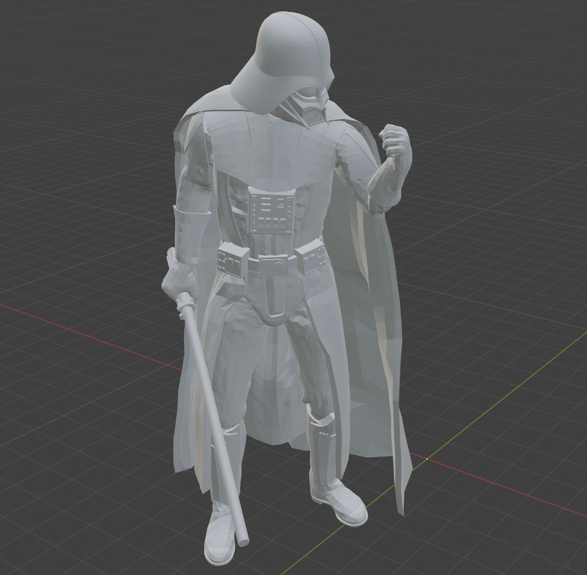Click the chest control panel
The width and height of the screenshot is (587, 575).
click(x=270, y=213)
